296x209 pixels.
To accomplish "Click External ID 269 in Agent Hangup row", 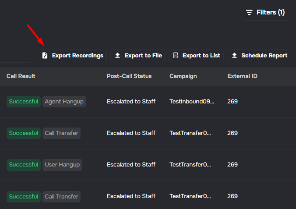I will 233,102.
